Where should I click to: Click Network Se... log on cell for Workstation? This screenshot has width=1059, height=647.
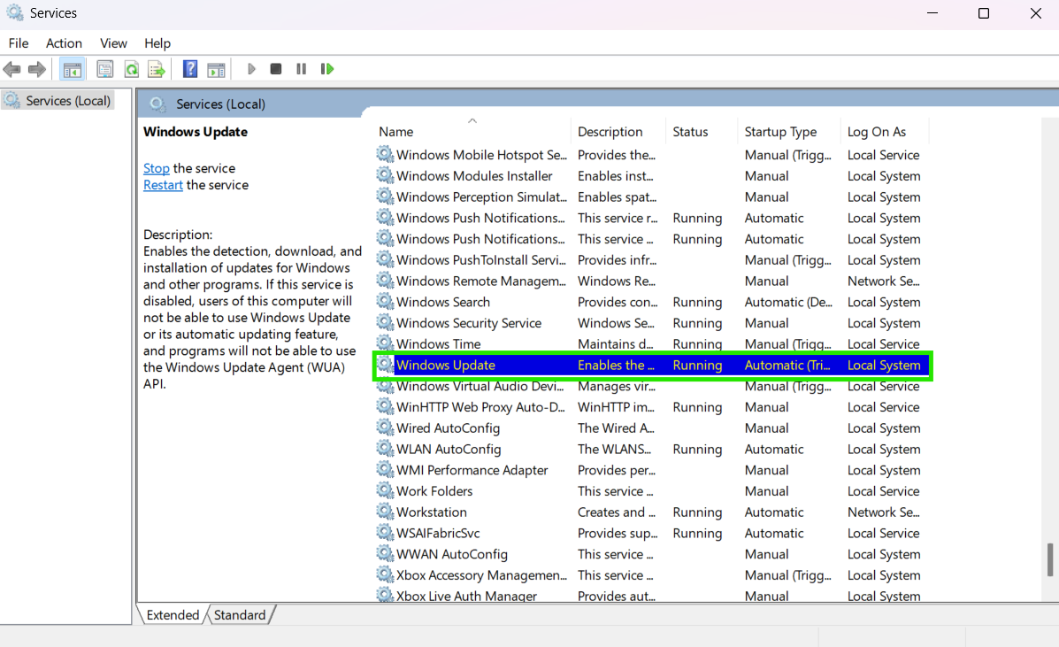point(884,512)
